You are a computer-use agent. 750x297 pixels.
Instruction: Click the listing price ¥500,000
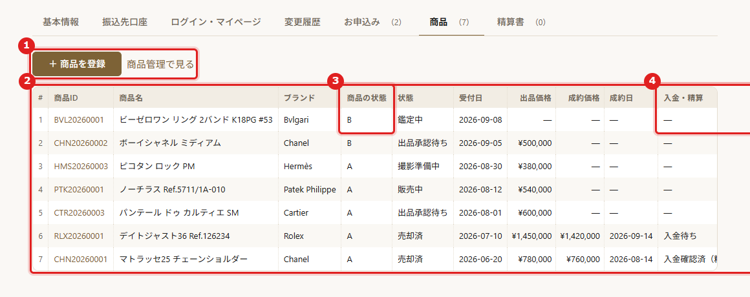[535, 143]
